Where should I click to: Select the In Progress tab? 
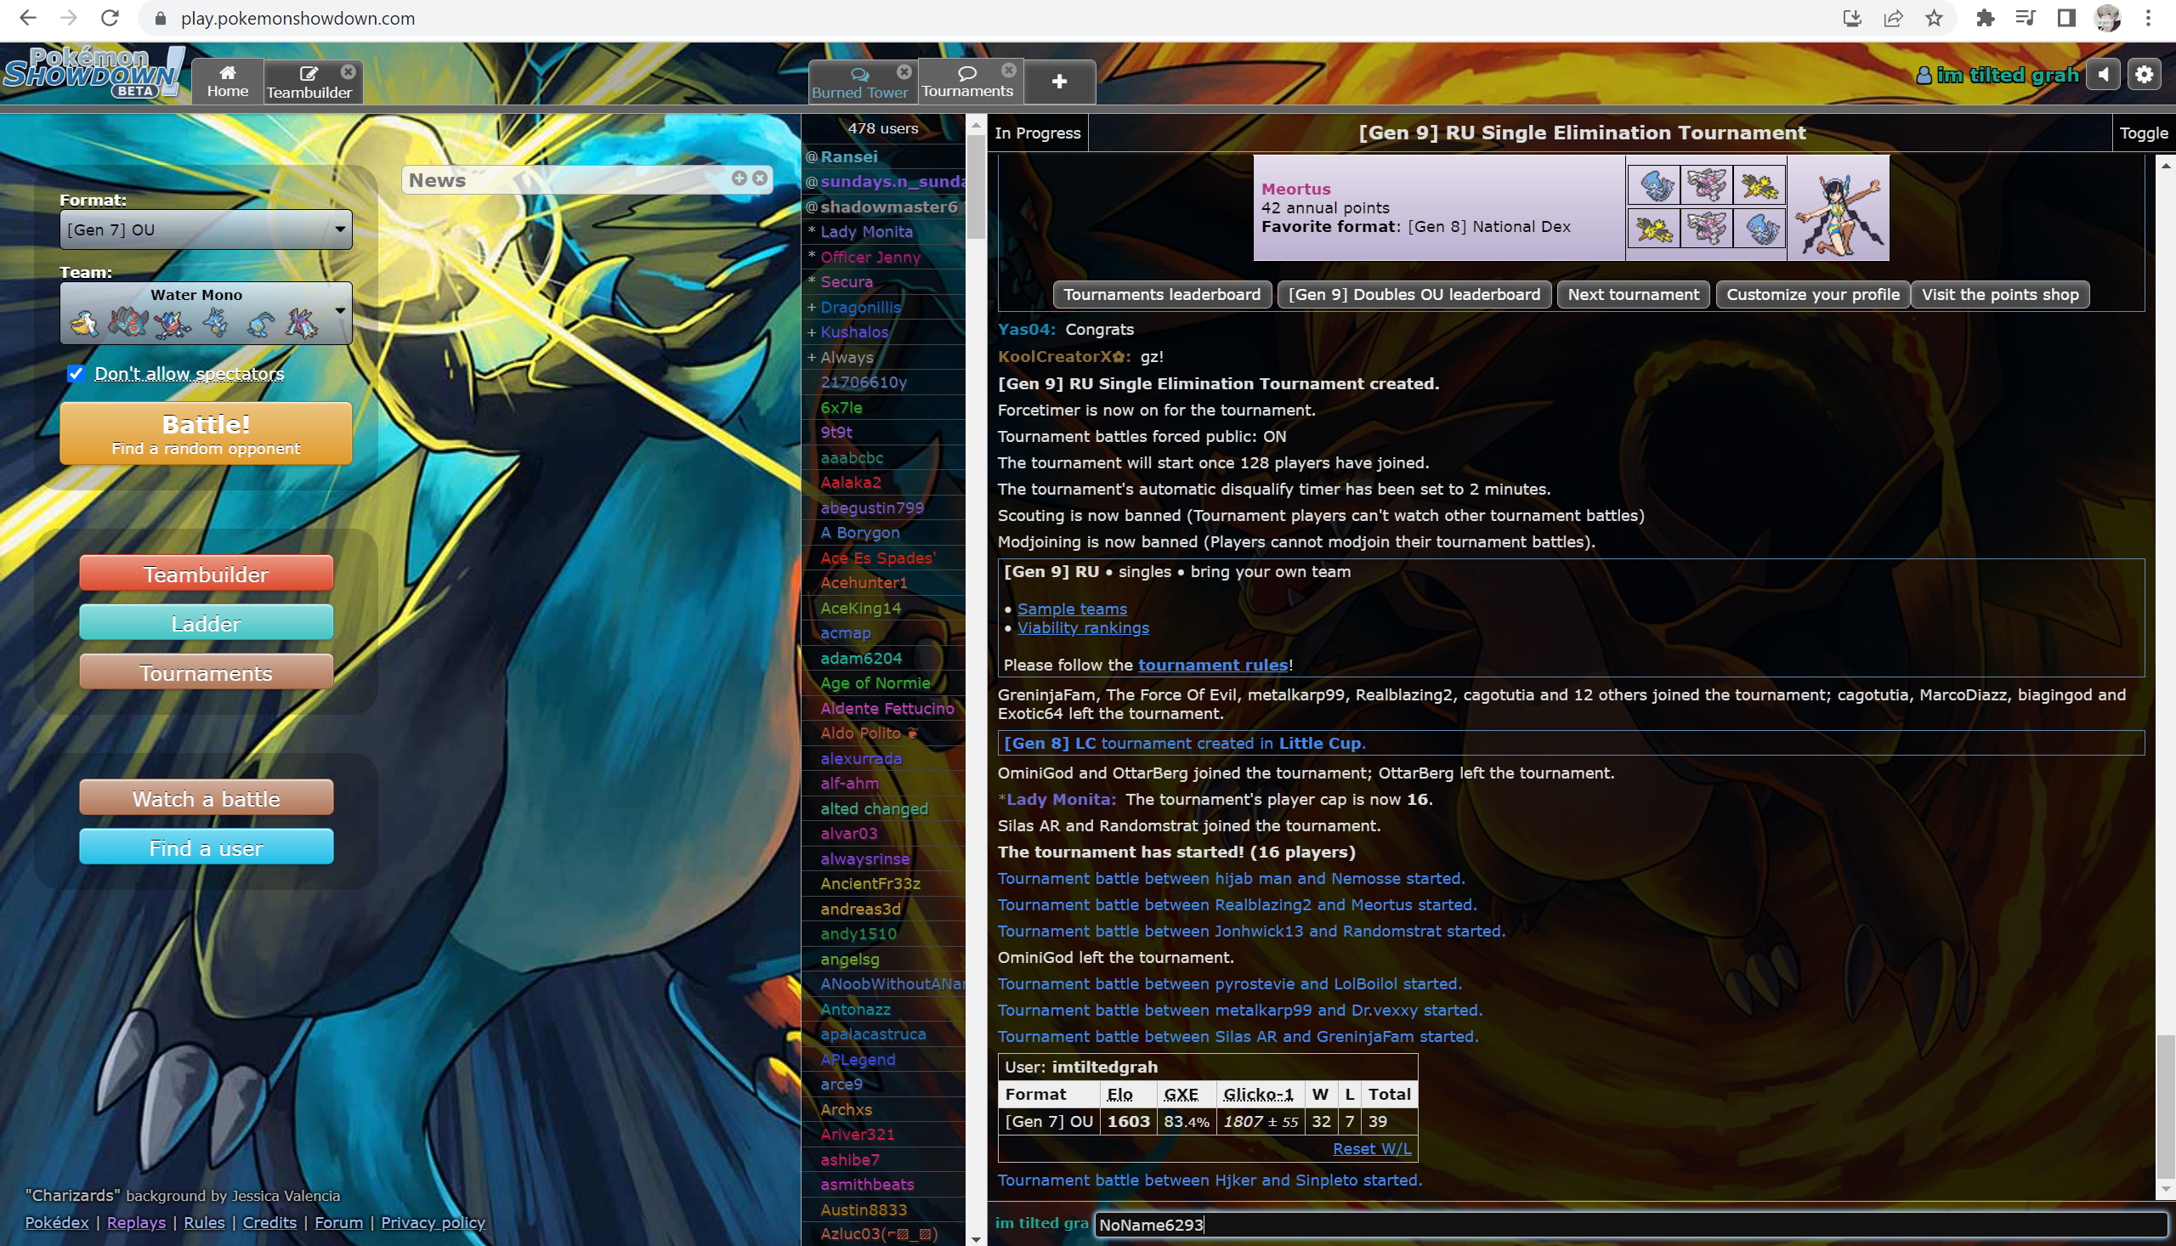coord(1036,133)
